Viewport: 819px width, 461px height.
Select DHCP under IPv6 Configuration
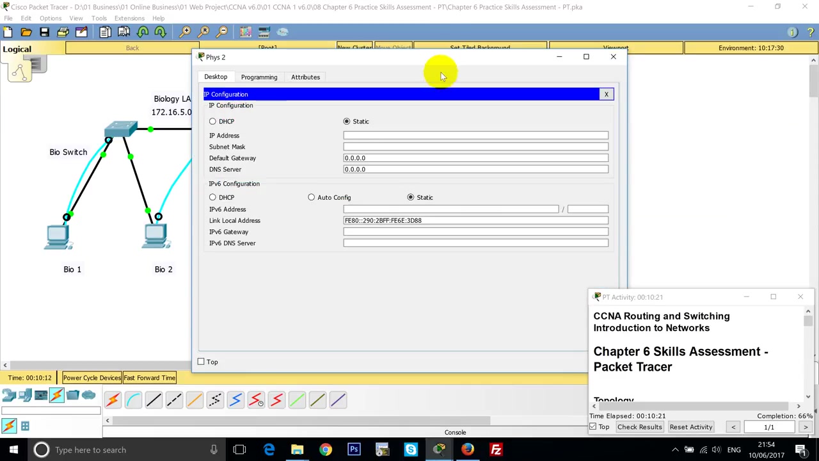pos(212,197)
